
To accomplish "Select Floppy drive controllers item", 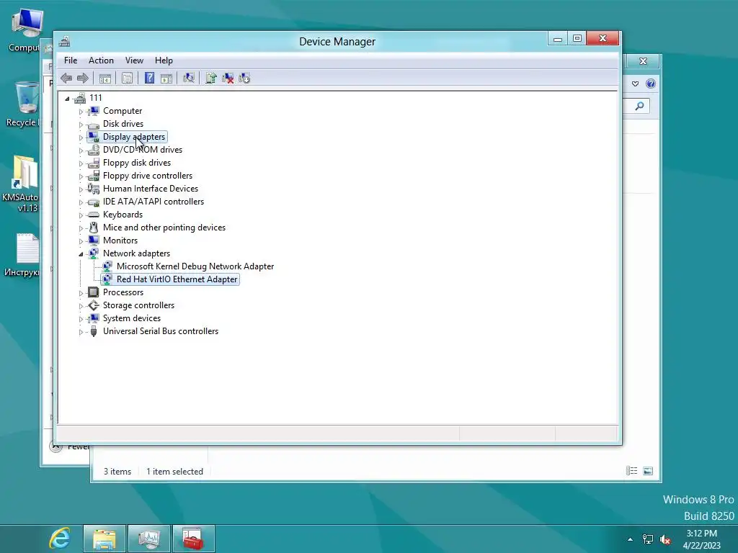I will 147,176.
